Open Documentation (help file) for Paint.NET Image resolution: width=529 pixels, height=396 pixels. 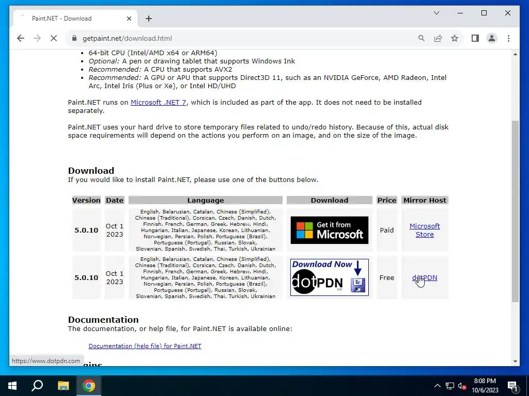[145, 346]
